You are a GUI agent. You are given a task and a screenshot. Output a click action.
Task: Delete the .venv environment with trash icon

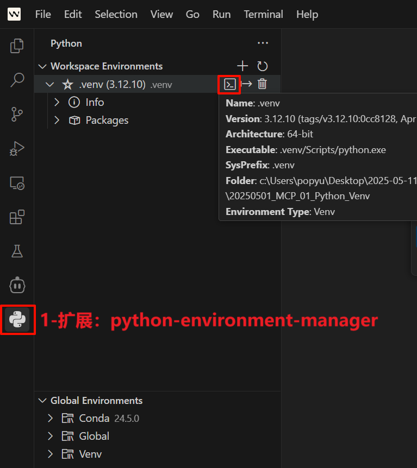tap(262, 84)
